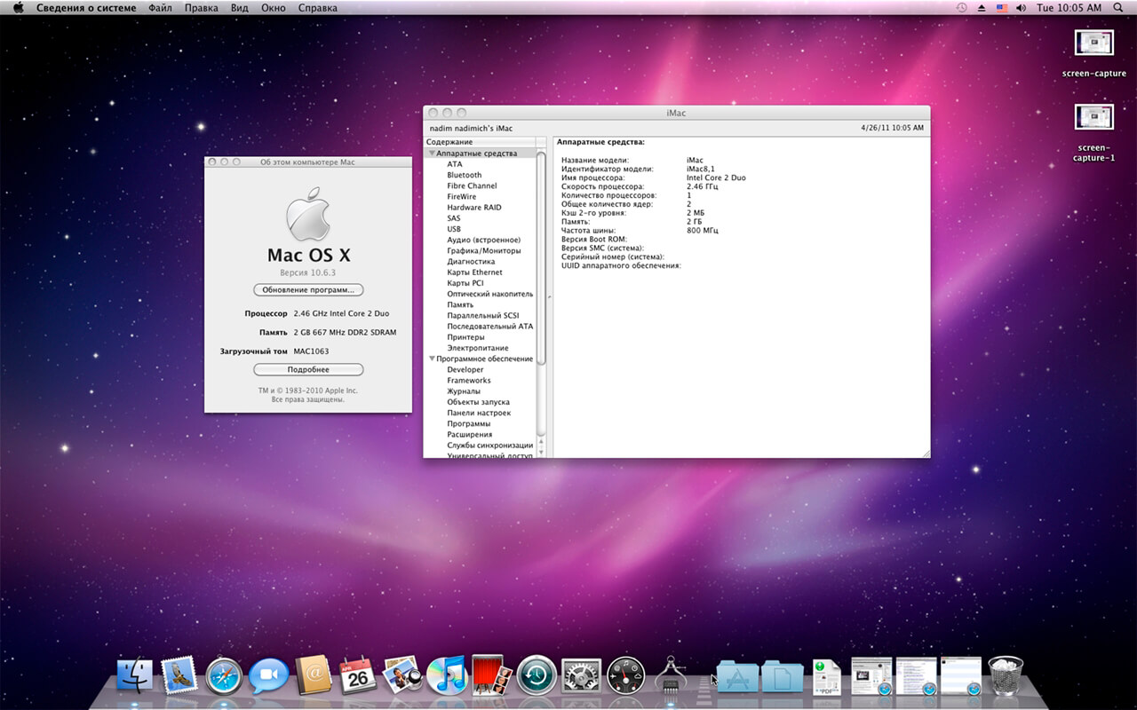Select Карты PCI in the sidebar

tap(465, 283)
